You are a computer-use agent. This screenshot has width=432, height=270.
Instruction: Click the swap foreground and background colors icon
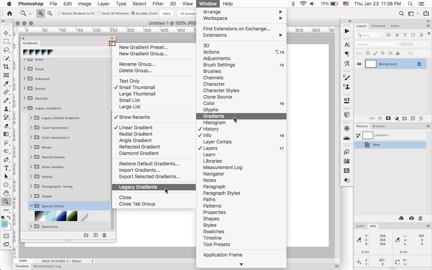9,217
